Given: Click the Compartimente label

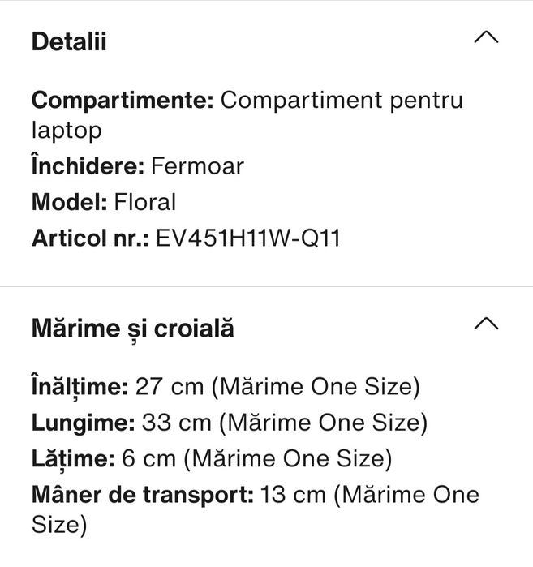Looking at the screenshot, I should click(x=122, y=101).
